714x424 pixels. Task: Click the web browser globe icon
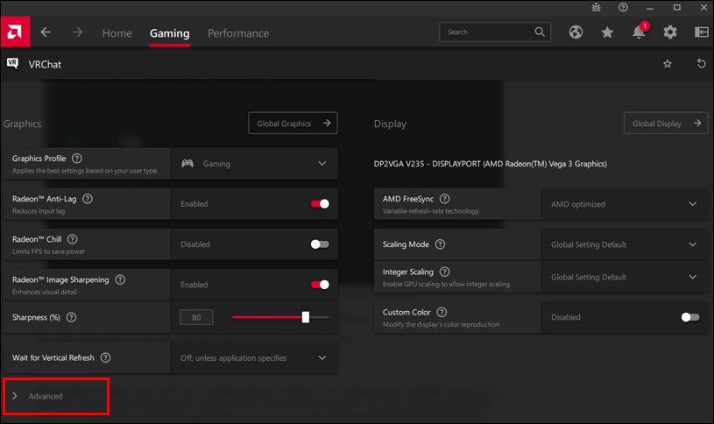click(576, 32)
